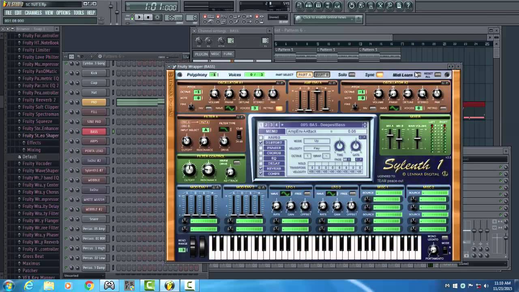Viewport: 519px width, 292px height.
Task: Enable the PHASER effect checkbox
Action: pos(261,148)
